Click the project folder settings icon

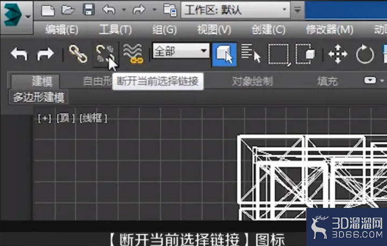pos(170,10)
